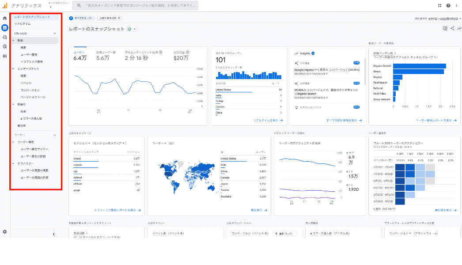Click the lightbulb icon beside カスタム インサイト
Image resolution: width=462 pixels, height=265 pixels.
296,107
